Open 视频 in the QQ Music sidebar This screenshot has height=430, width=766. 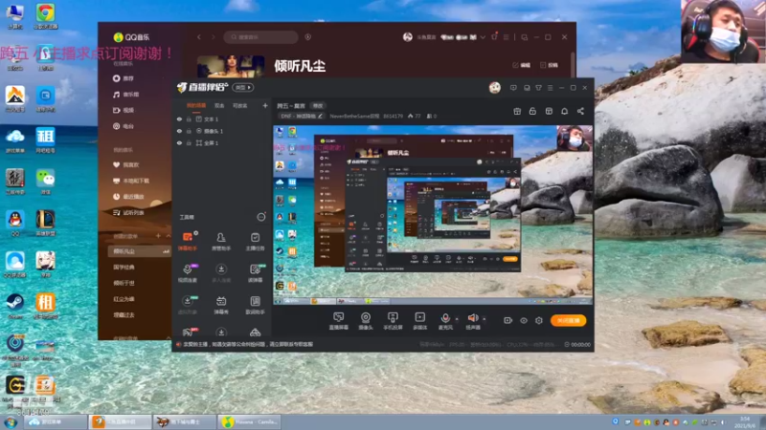coord(124,110)
